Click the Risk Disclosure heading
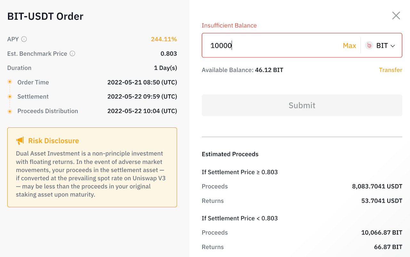Viewport: 410px width, 257px height. [x=53, y=141]
